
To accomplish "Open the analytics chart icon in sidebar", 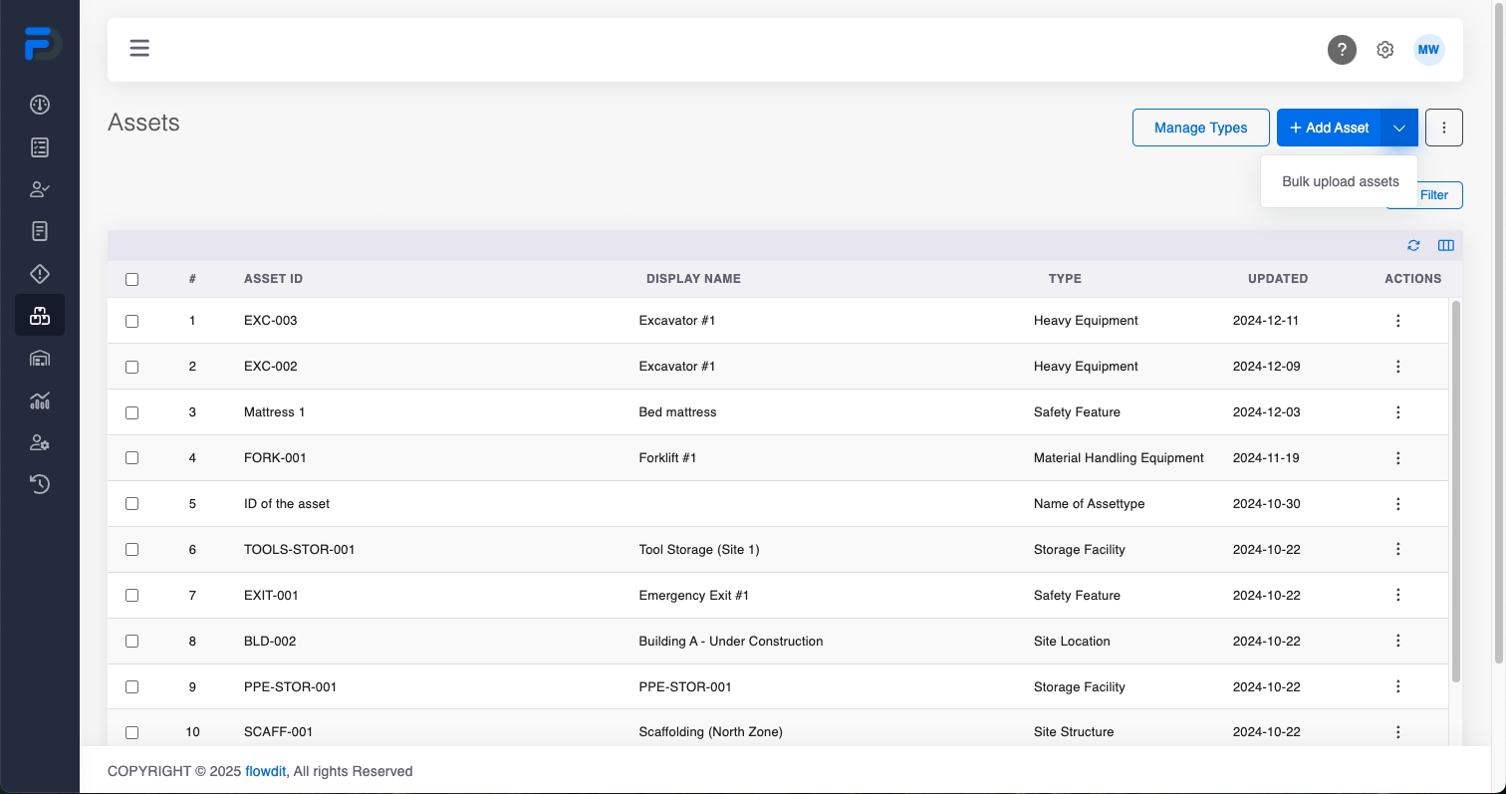I will tap(40, 400).
